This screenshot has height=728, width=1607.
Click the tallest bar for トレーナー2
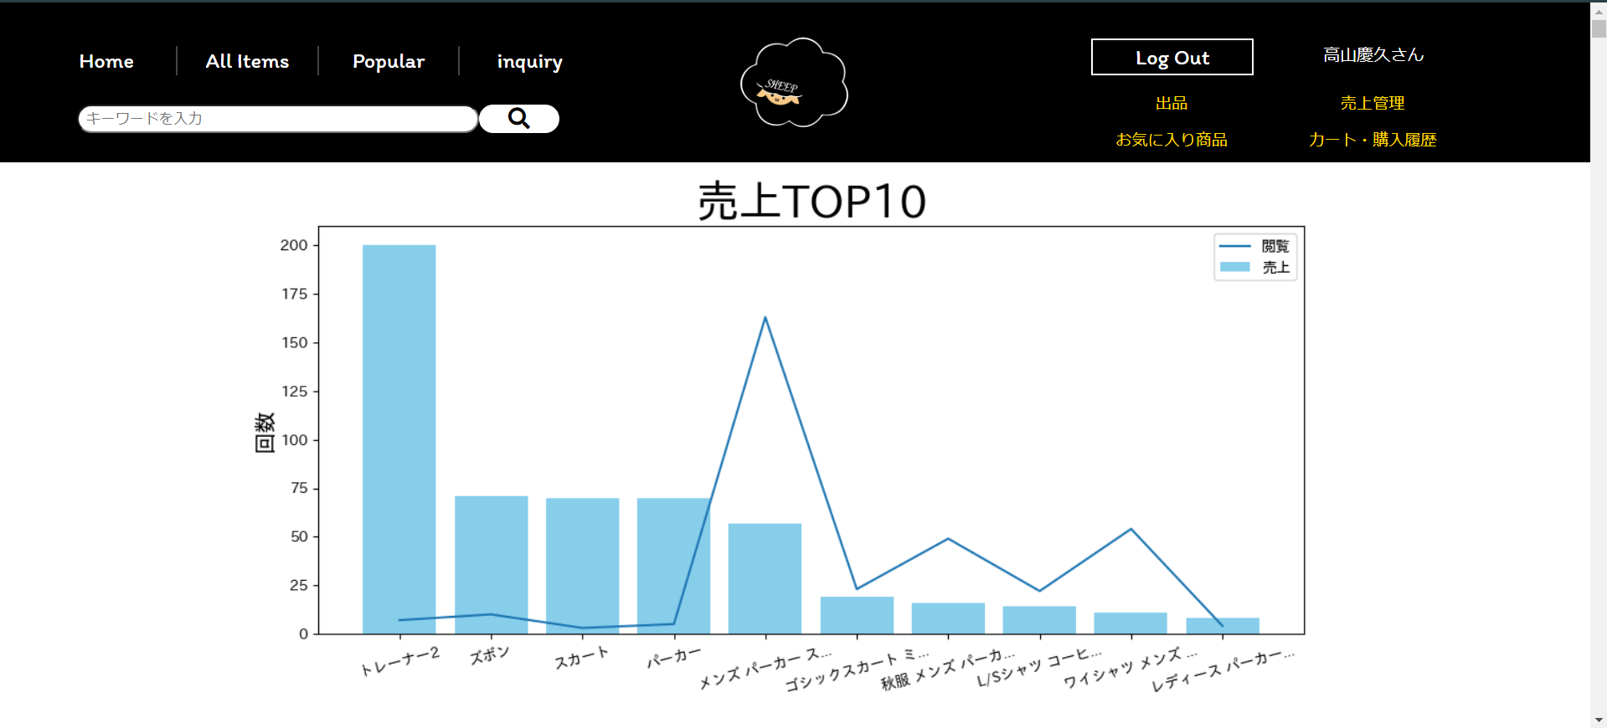pos(399,435)
